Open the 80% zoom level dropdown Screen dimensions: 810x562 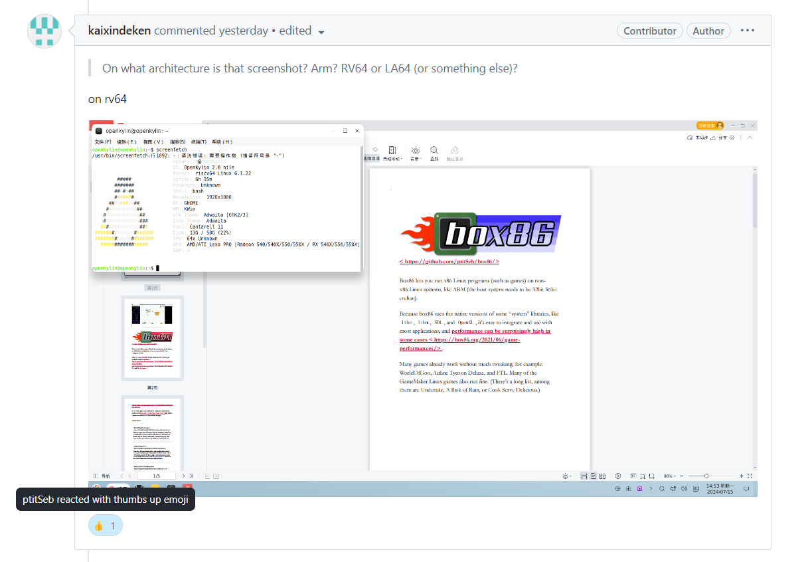671,476
